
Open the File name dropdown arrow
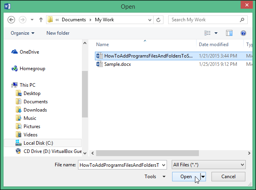(x=163, y=165)
